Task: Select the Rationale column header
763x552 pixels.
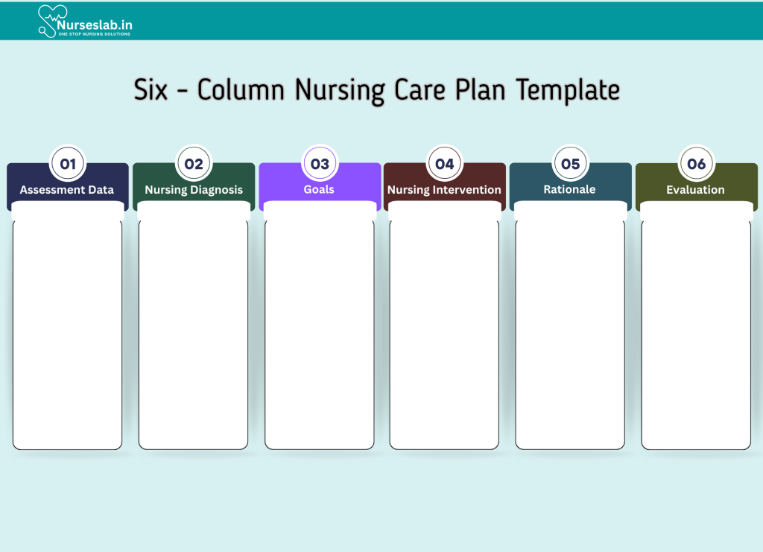Action: tap(570, 190)
